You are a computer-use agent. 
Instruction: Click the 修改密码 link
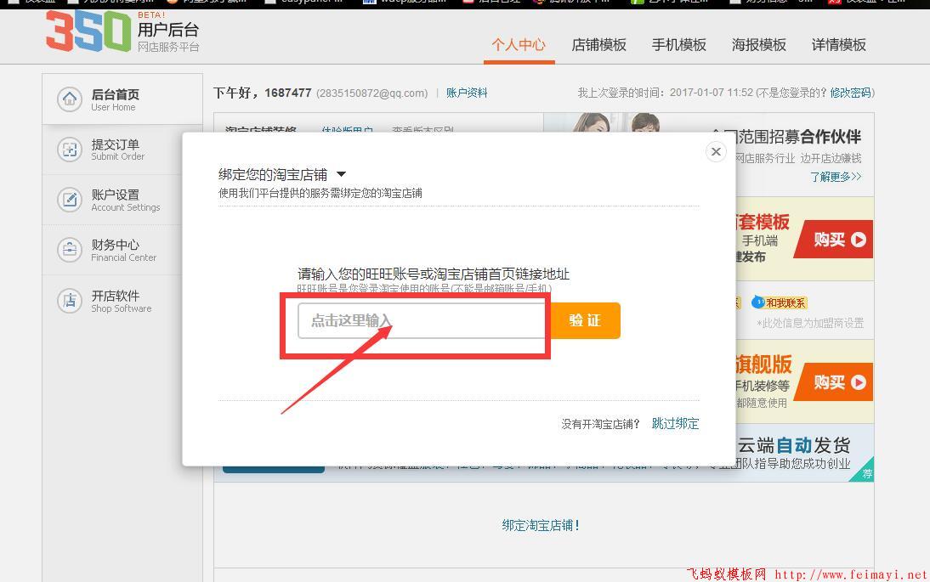pyautogui.click(x=851, y=93)
